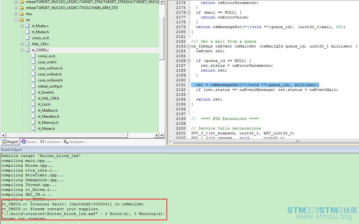The width and height of the screenshot is (359, 224).
Task: Click project tree horizontal scroll left arrow
Action: tap(3, 135)
